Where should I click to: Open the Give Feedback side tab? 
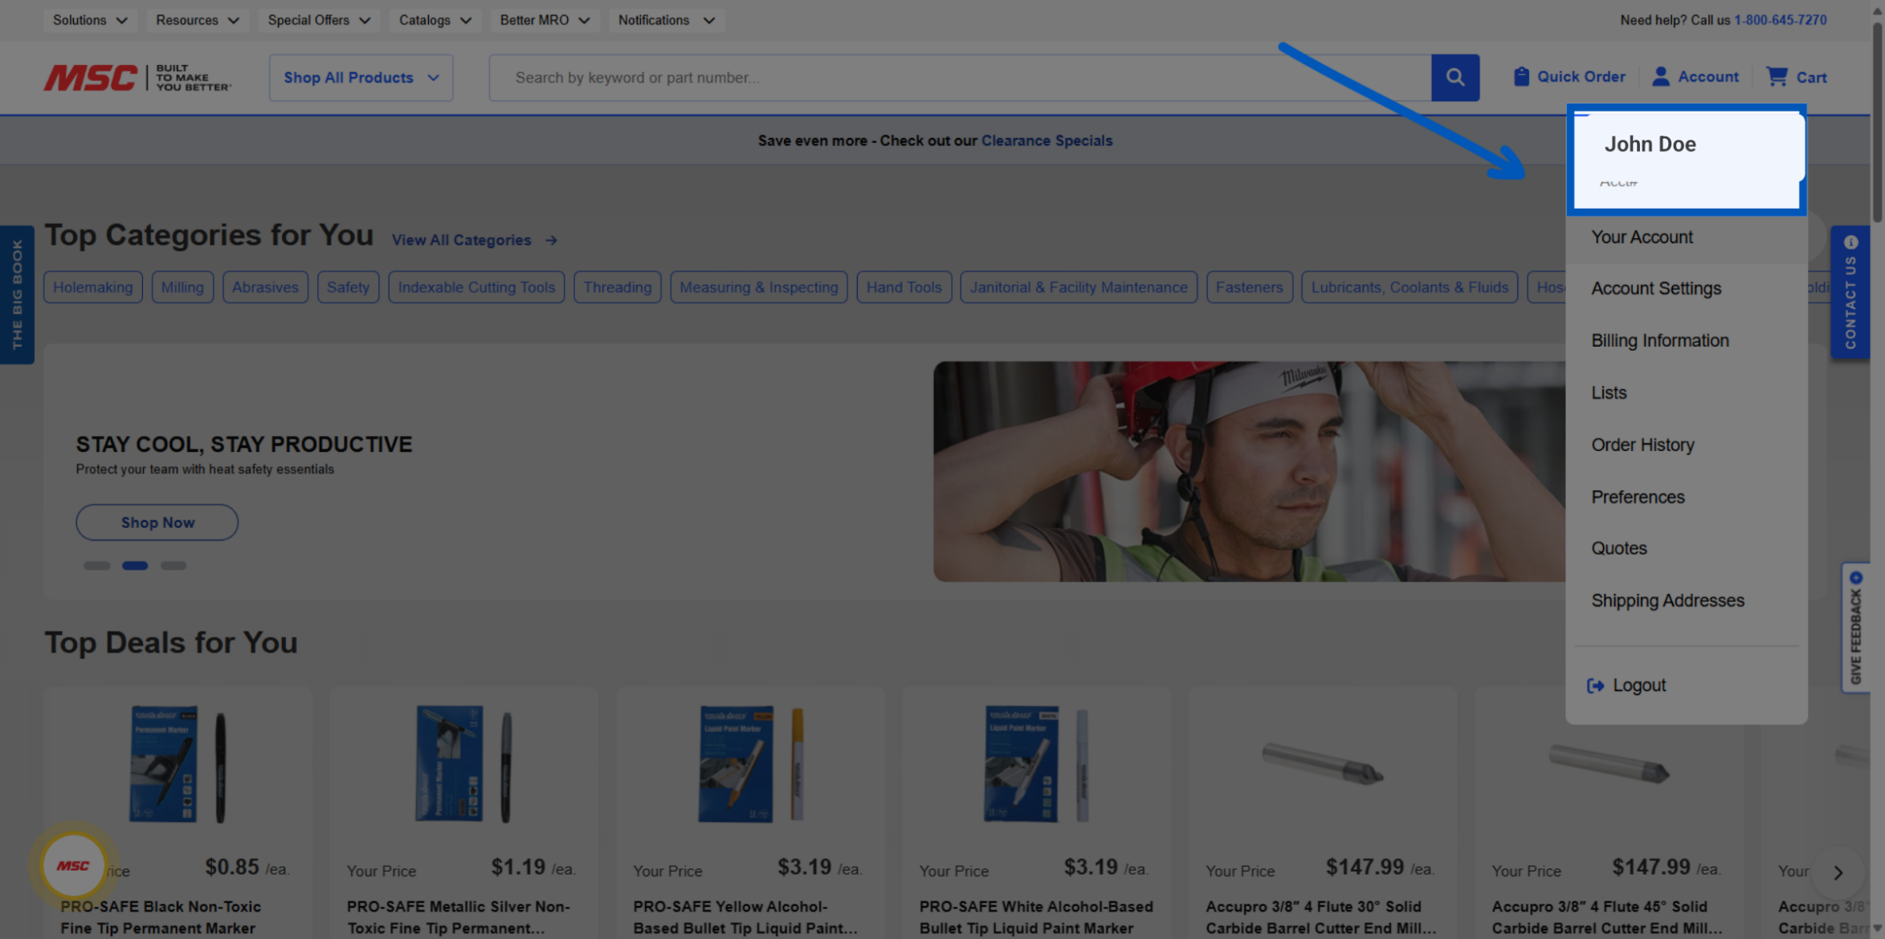[1855, 628]
